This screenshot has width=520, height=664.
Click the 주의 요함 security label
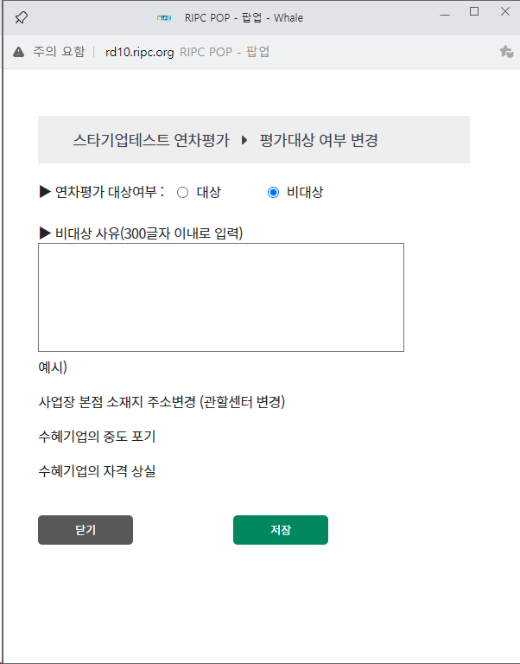[x=59, y=52]
